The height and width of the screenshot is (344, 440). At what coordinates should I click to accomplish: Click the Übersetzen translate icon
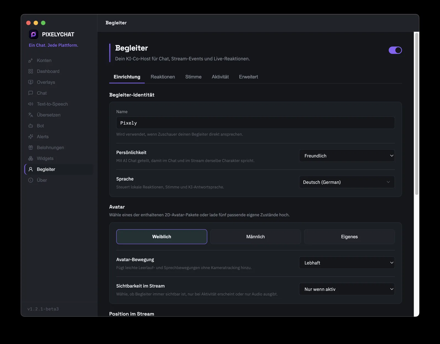[x=31, y=115]
